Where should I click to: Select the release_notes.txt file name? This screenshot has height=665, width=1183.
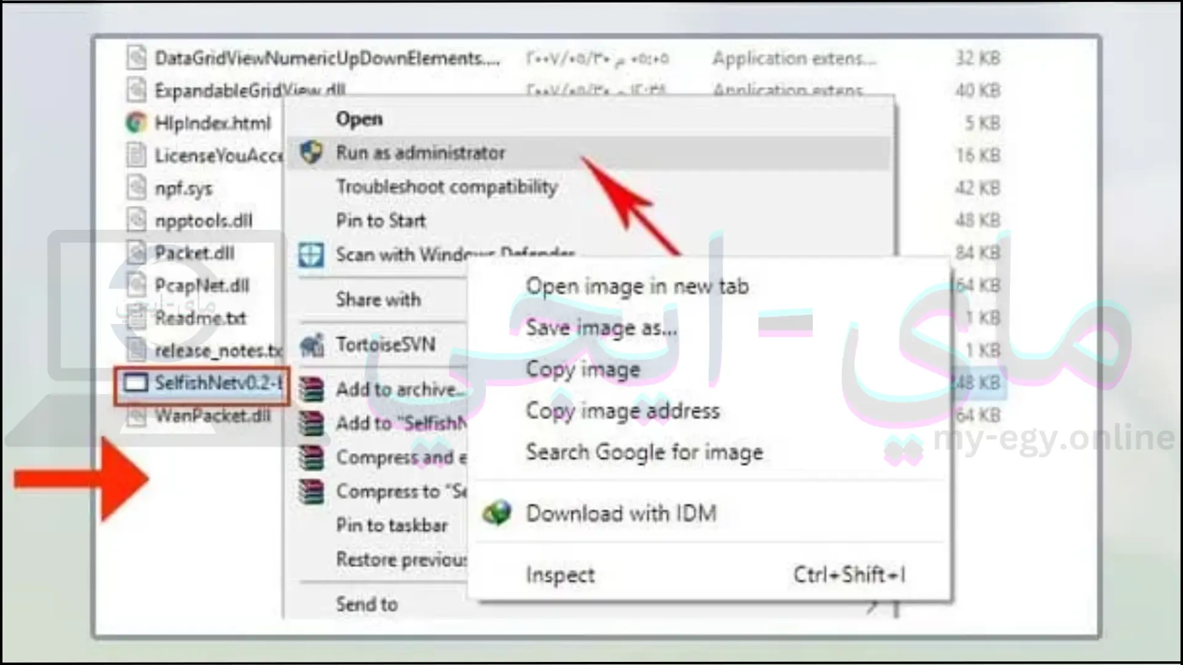218,351
